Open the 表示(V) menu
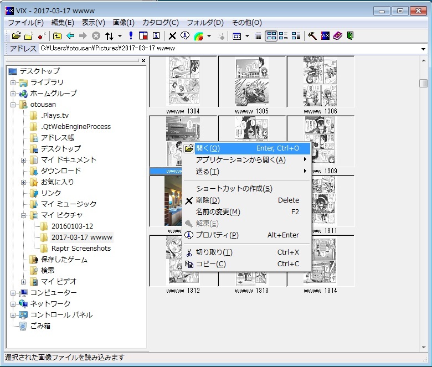Viewport: 432px width, 367px height. coord(94,23)
